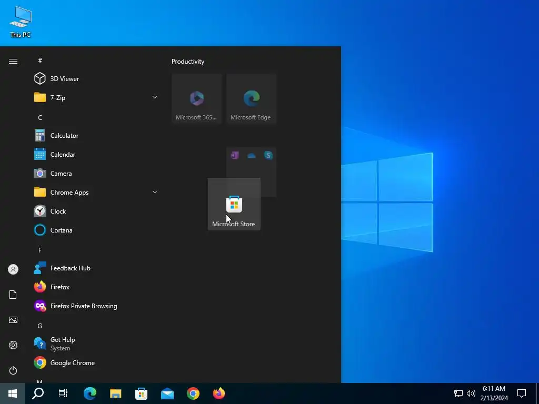
Task: Open the Documents shortcut in Start sidebar
Action: click(13, 295)
